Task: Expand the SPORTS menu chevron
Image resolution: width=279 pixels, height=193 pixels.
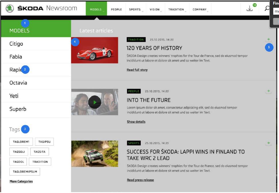Action: pos(143,11)
